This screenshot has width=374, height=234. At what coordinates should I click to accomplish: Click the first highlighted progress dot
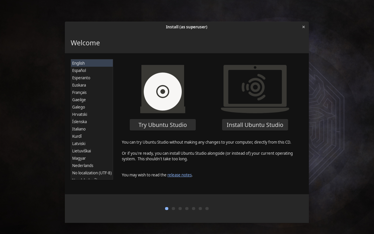click(x=167, y=209)
